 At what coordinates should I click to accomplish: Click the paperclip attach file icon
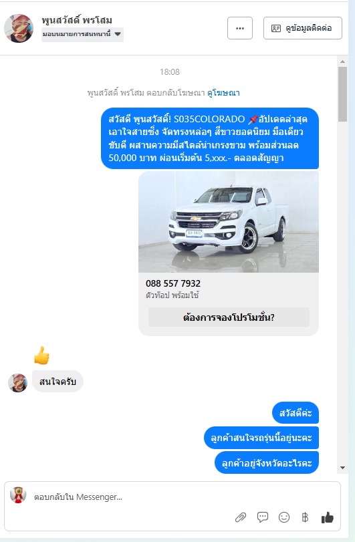[x=241, y=517]
